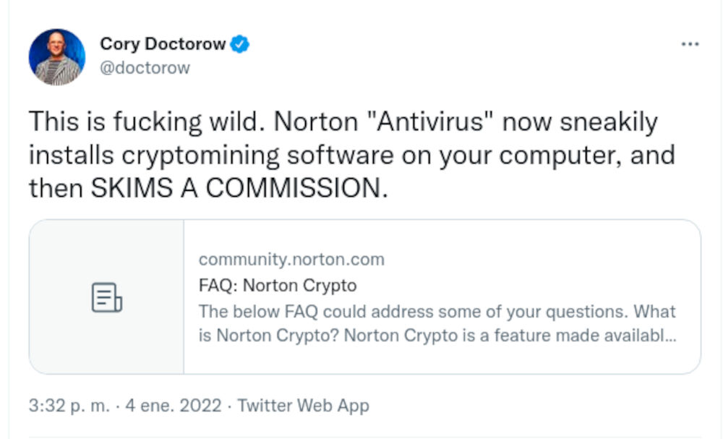Click the blue verified badge
This screenshot has height=439, width=723.
240,44
